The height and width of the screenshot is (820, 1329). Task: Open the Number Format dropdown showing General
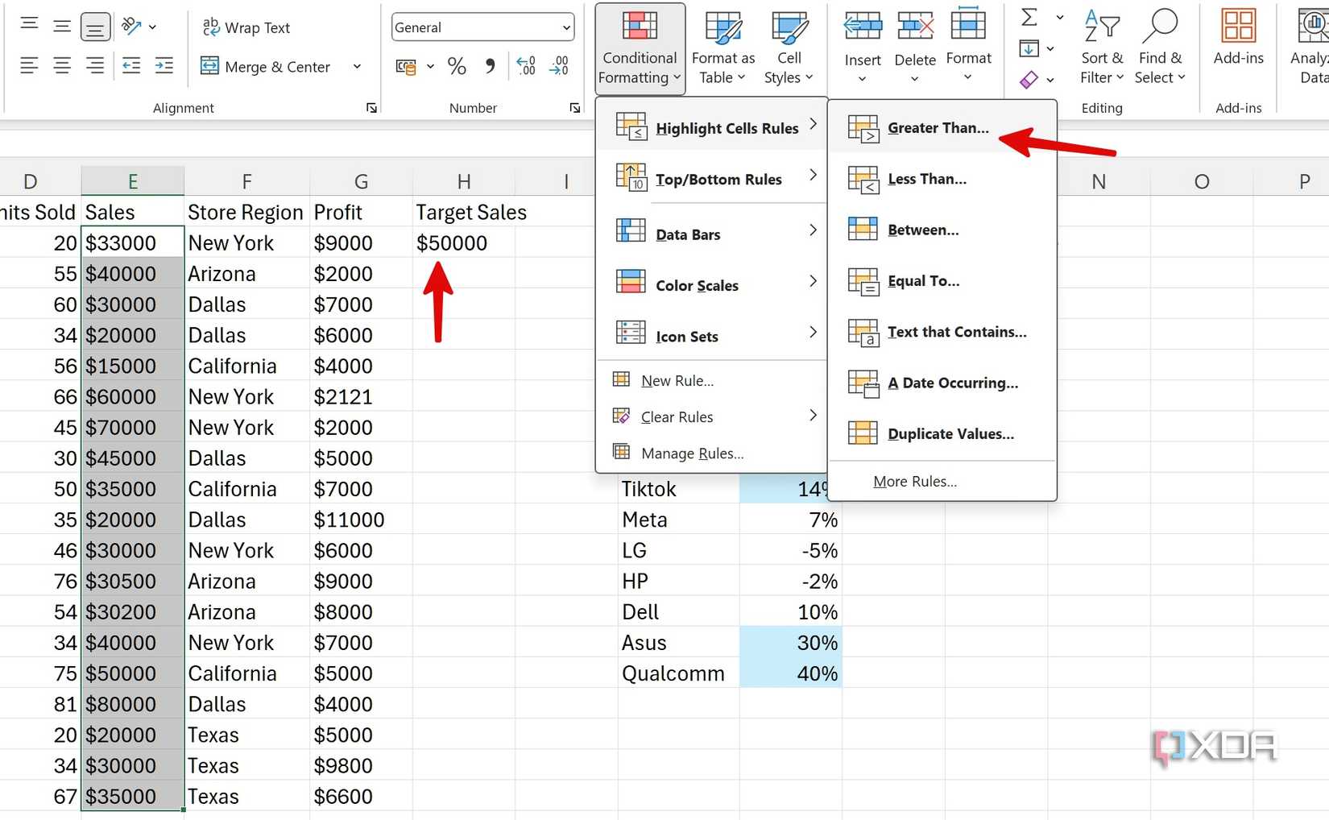coord(482,27)
